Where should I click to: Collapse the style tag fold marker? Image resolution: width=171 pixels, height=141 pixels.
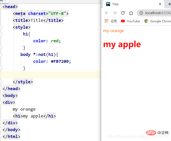1,27
